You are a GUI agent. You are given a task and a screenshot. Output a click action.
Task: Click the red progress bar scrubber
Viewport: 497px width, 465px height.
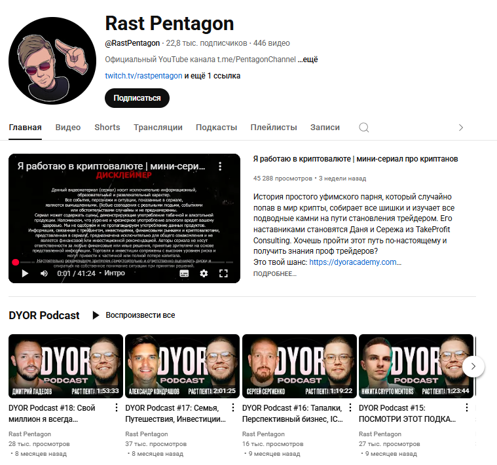15,262
